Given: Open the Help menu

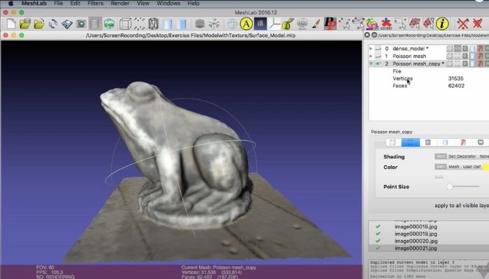Looking at the screenshot, I should point(194,3).
